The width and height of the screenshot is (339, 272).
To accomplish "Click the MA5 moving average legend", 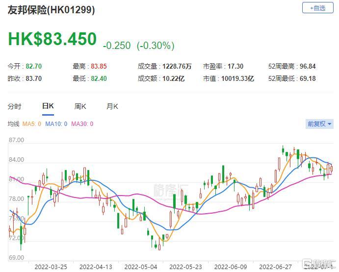I will pyautogui.click(x=32, y=124).
